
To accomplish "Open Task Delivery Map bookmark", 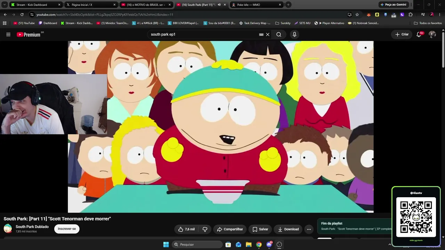I will click(255, 23).
